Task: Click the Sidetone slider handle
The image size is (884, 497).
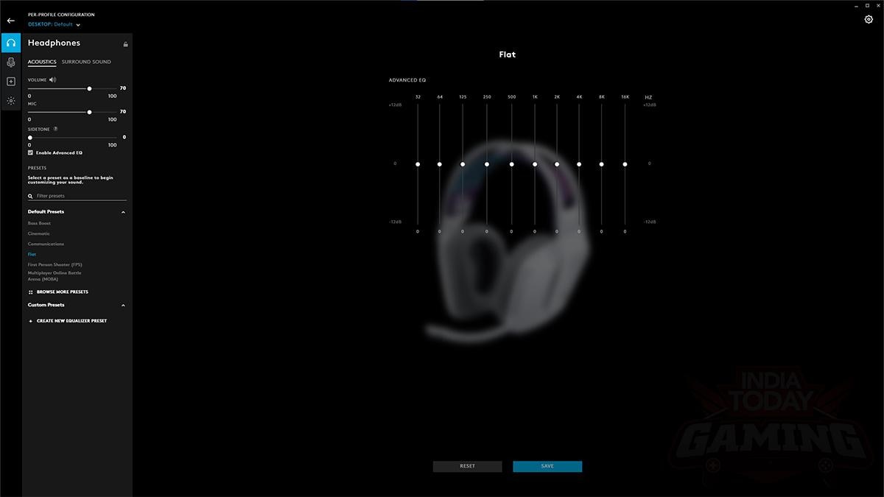Action: (30, 138)
